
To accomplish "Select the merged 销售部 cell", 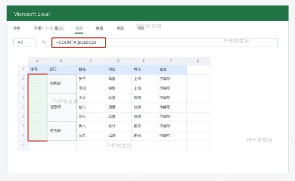I will [62, 84].
